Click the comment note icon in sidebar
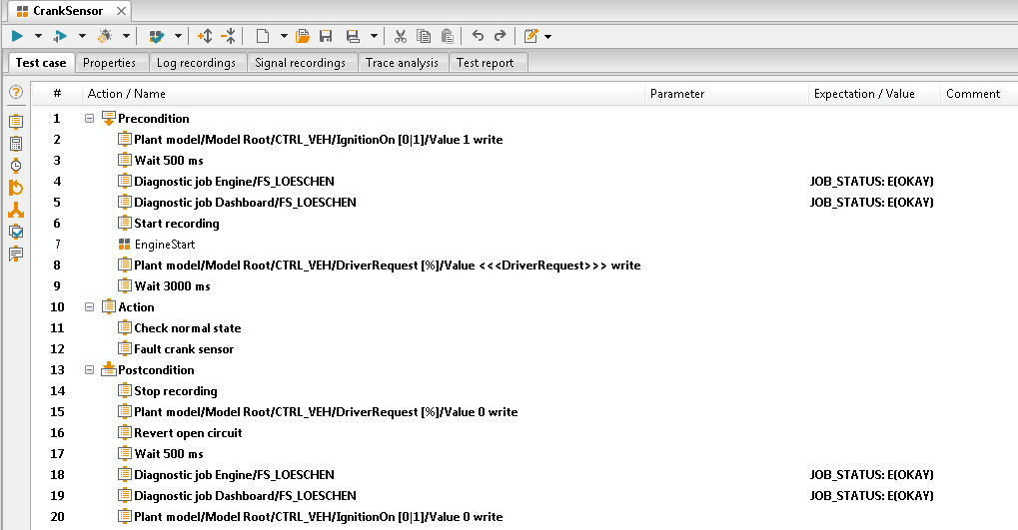The image size is (1018, 530). click(x=16, y=254)
